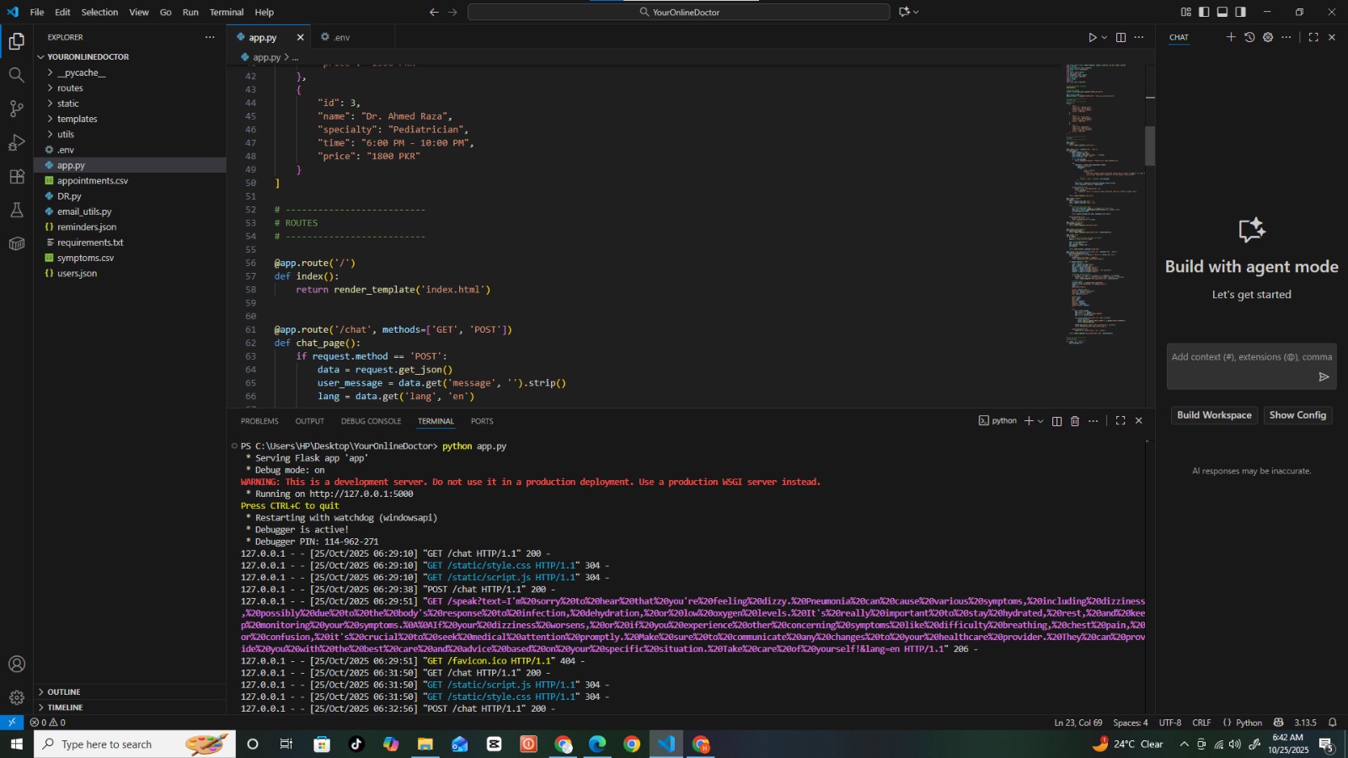This screenshot has width=1348, height=758.
Task: Open the new terminal launch profile dropdown
Action: point(1040,421)
